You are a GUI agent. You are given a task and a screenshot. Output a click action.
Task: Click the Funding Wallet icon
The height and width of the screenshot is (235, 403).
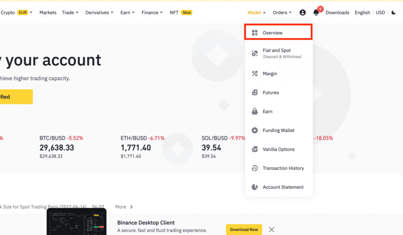pos(255,130)
